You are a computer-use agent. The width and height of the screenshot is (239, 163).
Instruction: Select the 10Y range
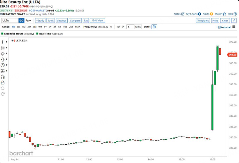coord(65,27)
